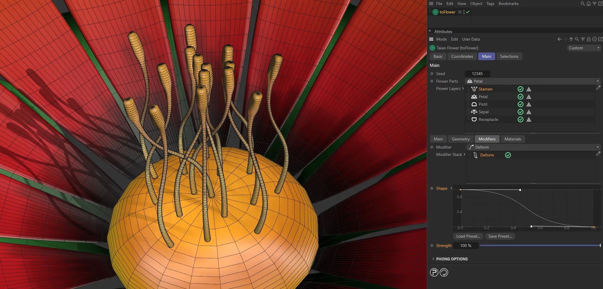The image size is (603, 289).
Task: Toggle the enable check next to Receptacle
Action: coord(520,119)
